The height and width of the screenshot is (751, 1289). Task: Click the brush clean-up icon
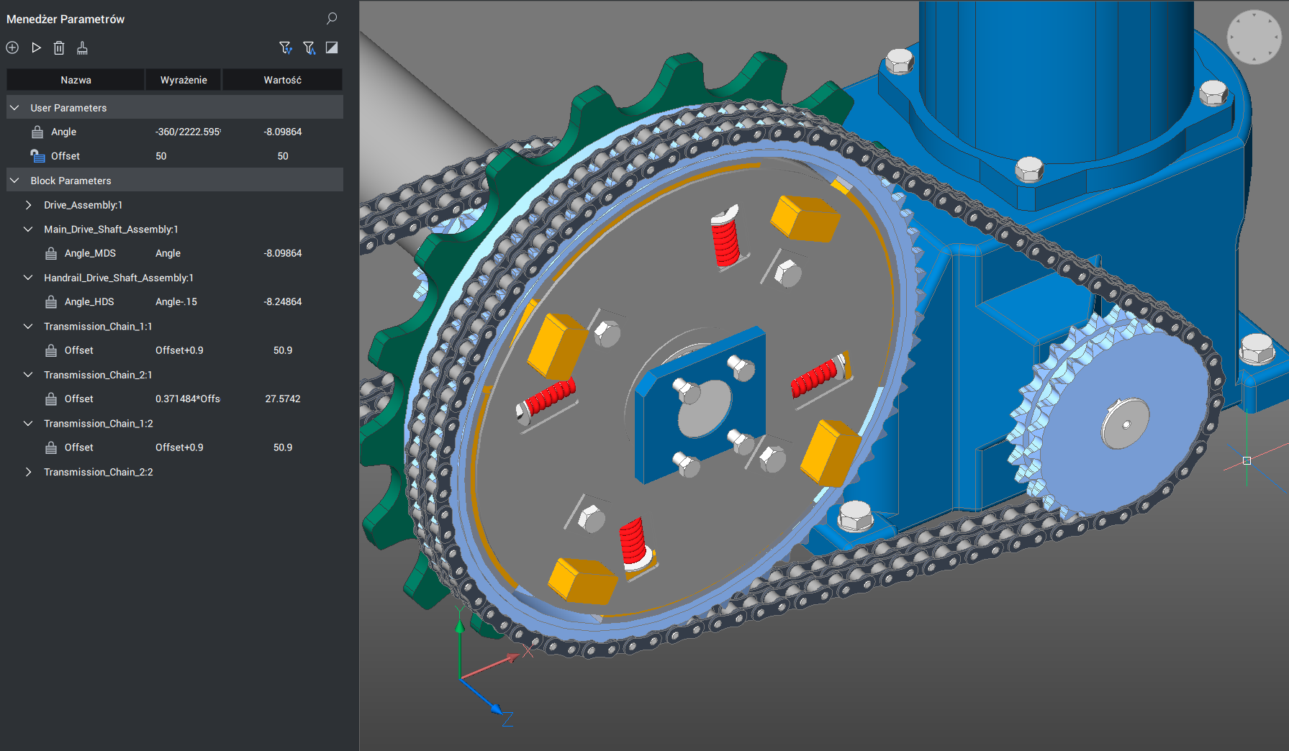[82, 47]
